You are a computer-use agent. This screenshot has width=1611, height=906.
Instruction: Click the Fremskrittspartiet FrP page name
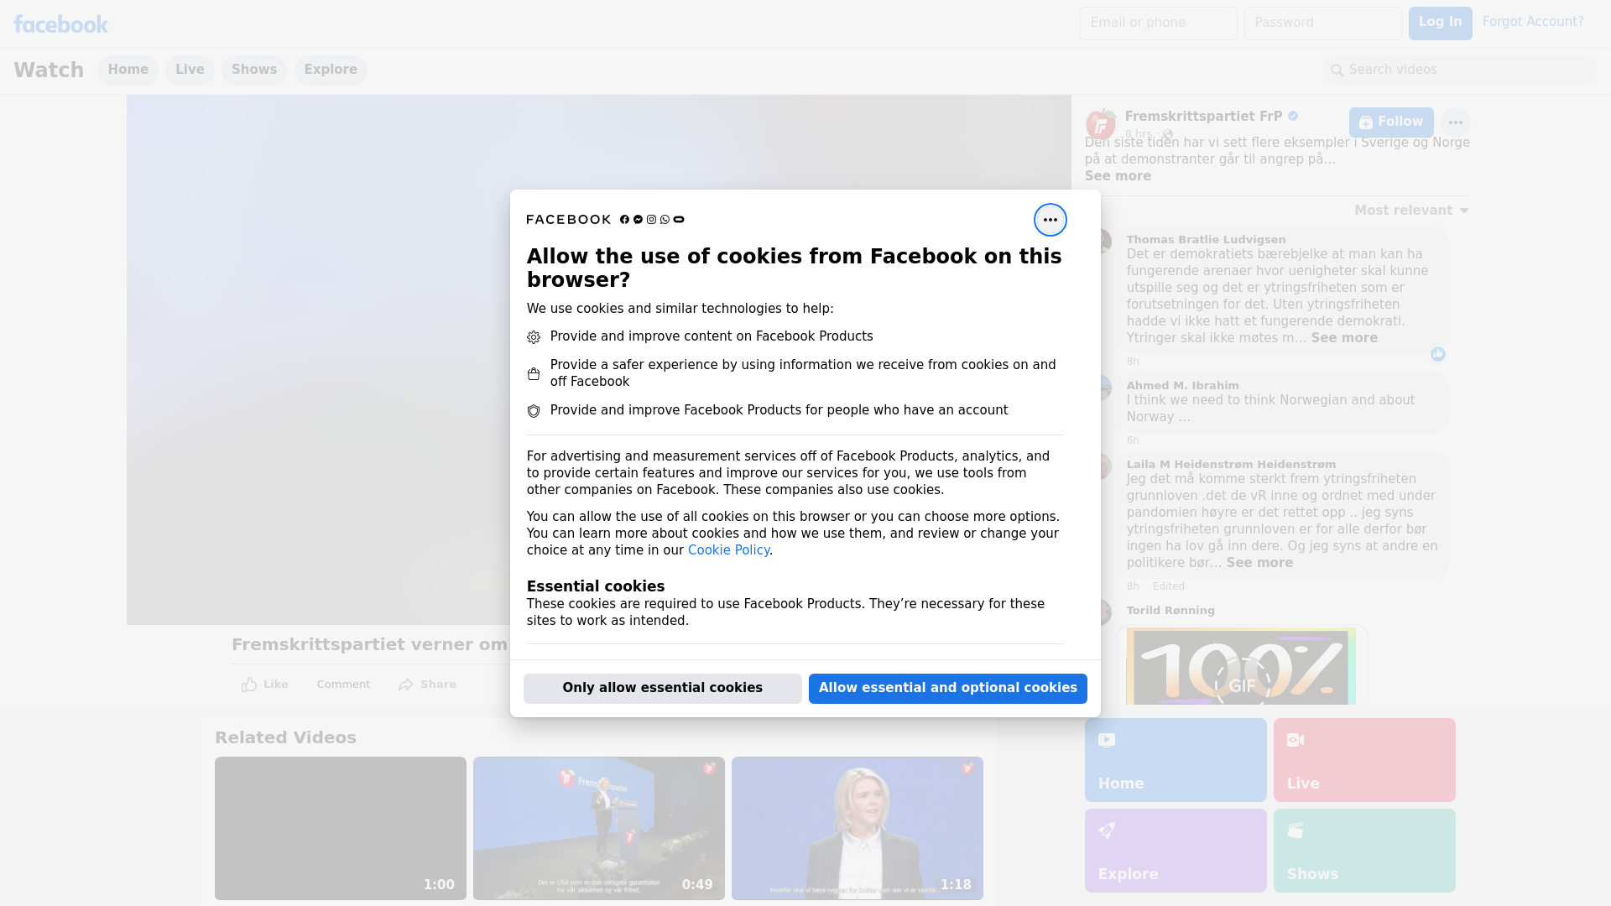pyautogui.click(x=1203, y=117)
